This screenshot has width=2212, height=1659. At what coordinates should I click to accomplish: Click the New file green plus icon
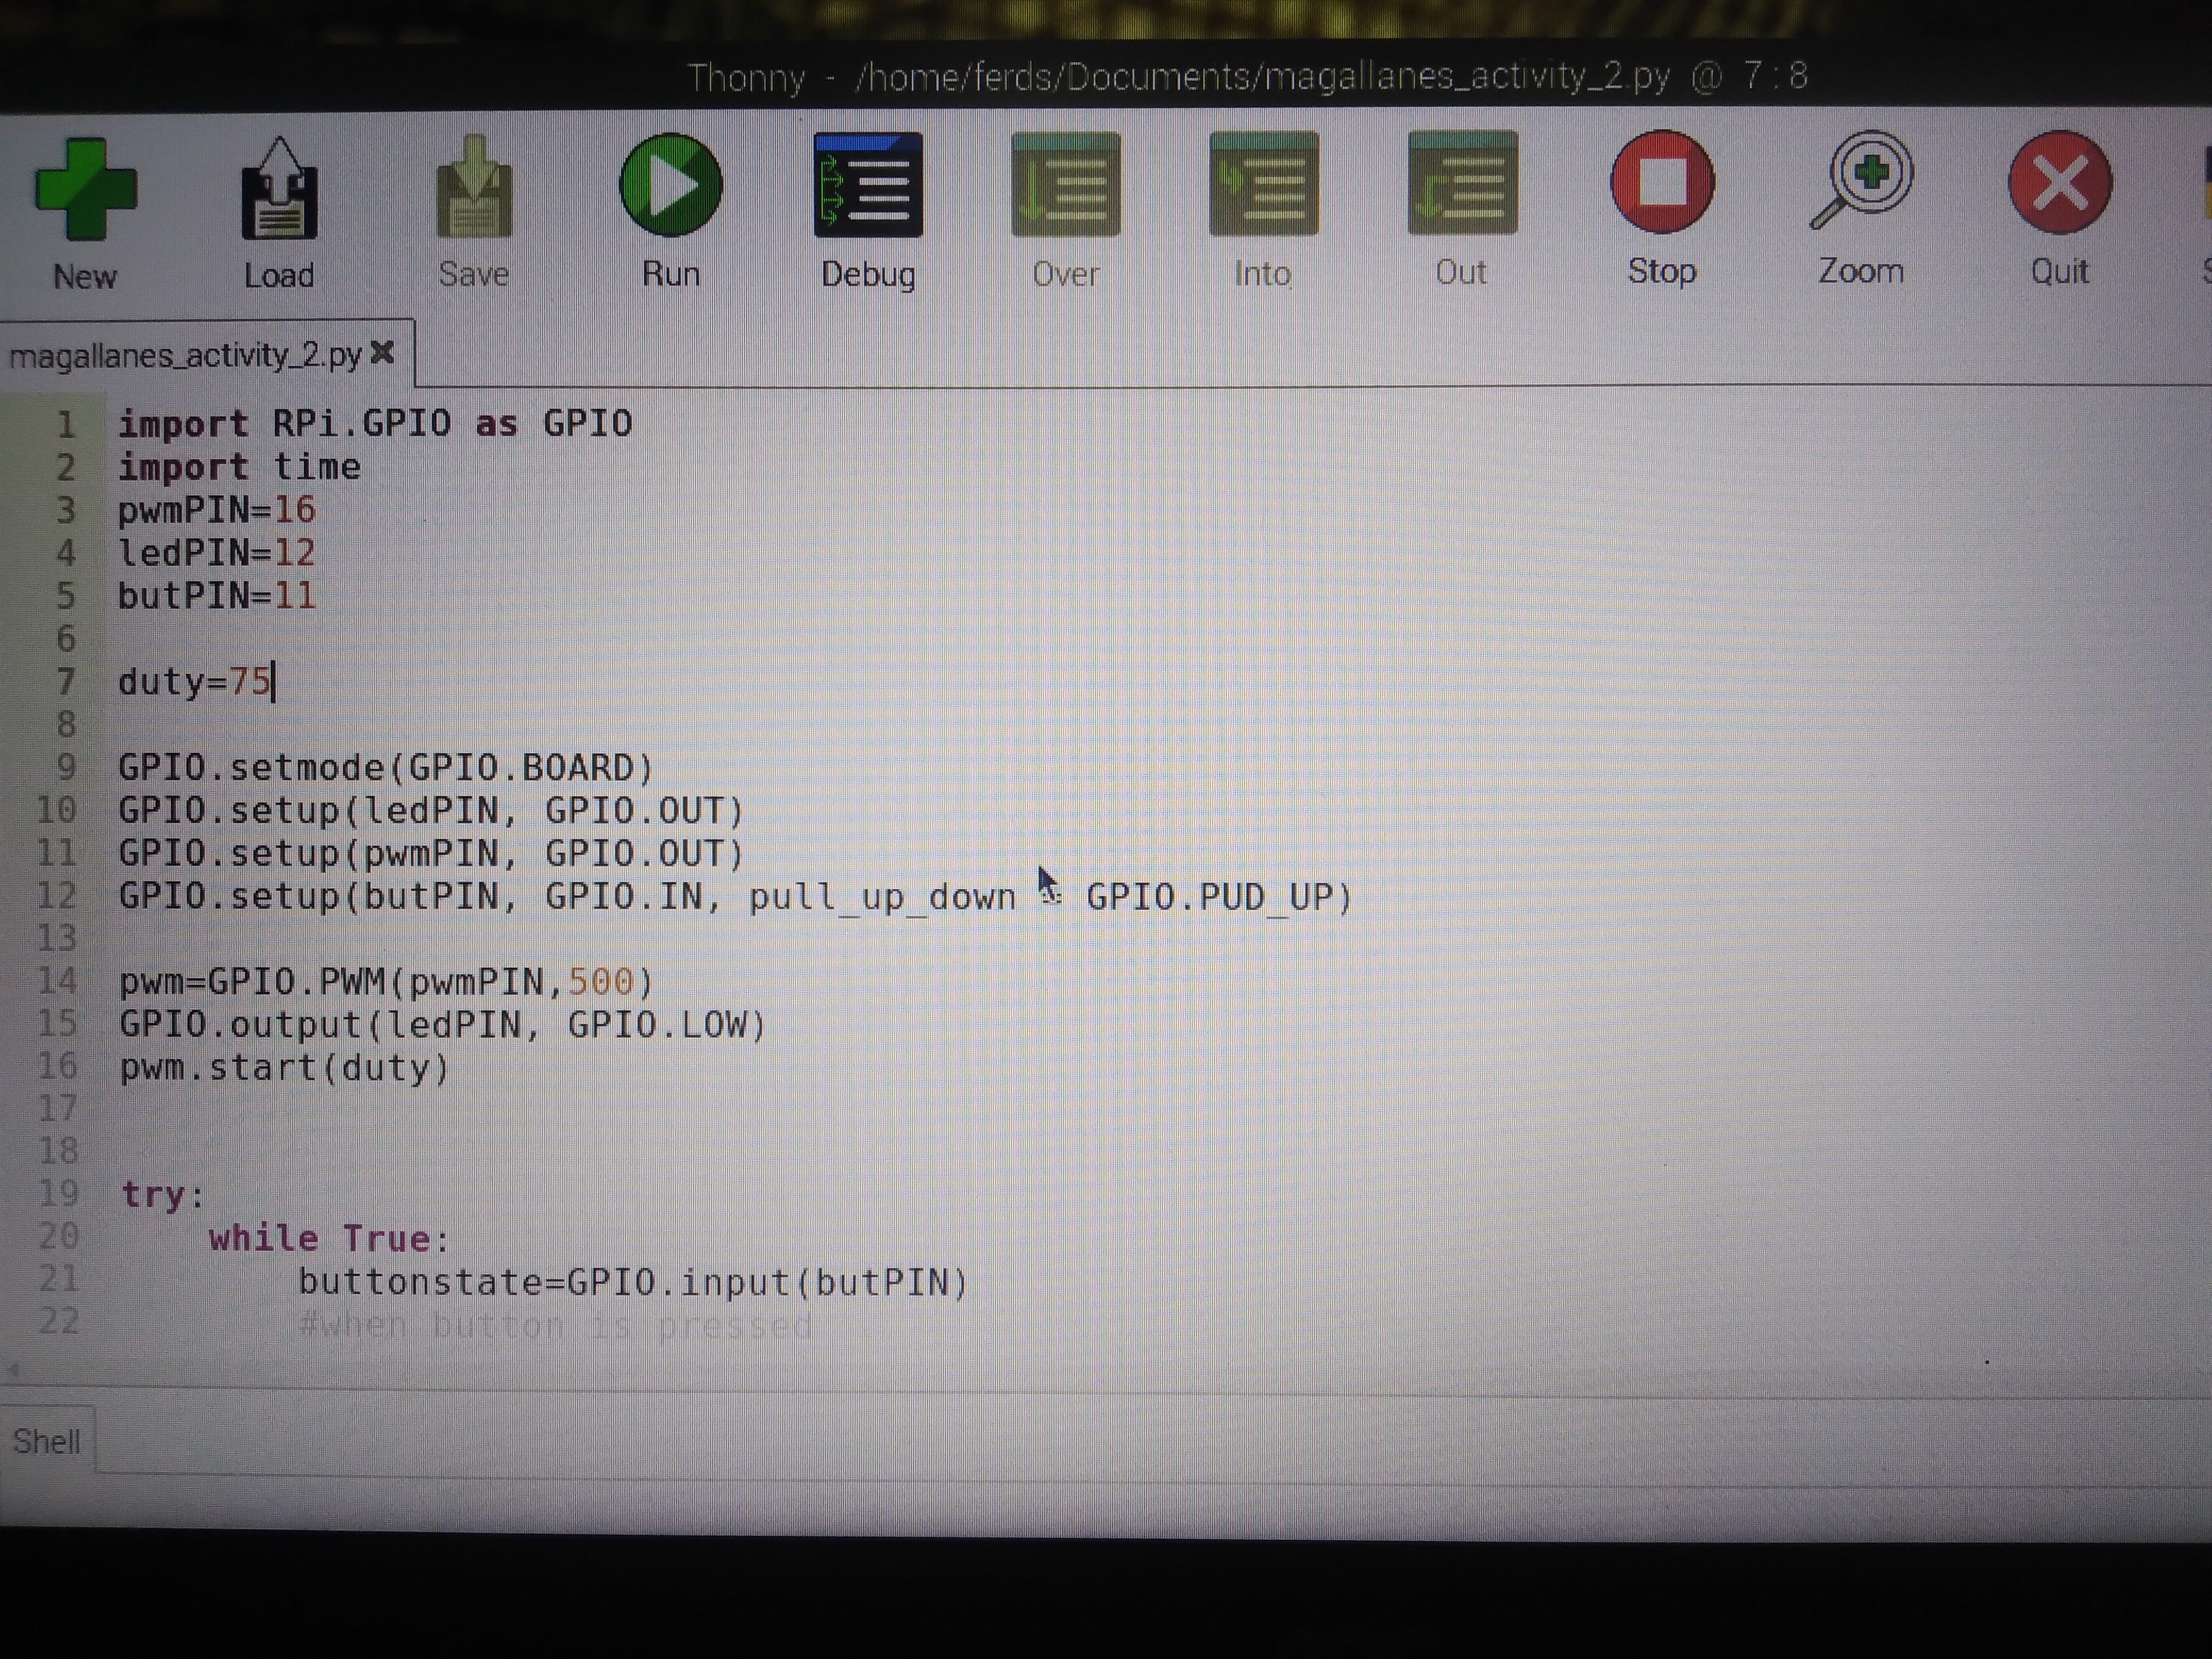point(85,190)
